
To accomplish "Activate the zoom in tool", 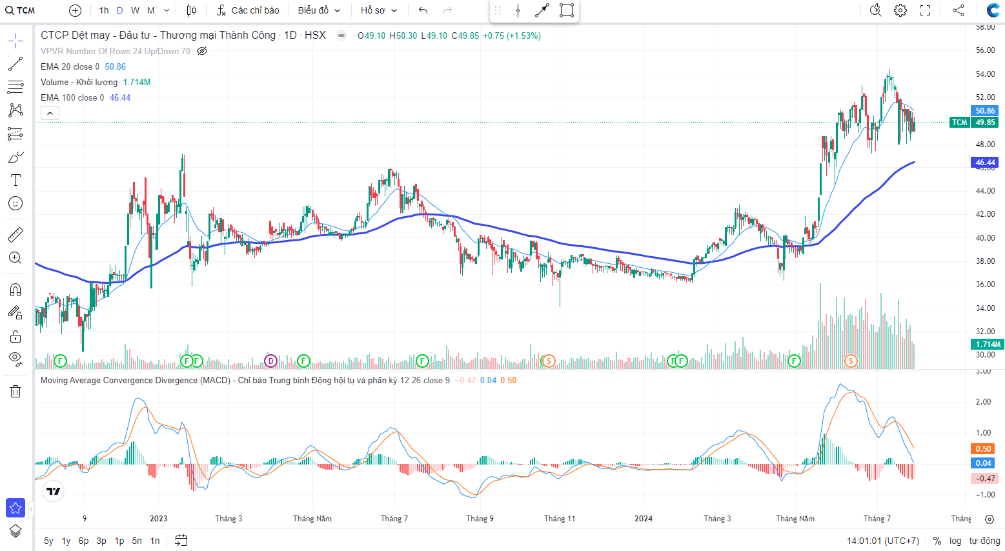I will click(15, 258).
